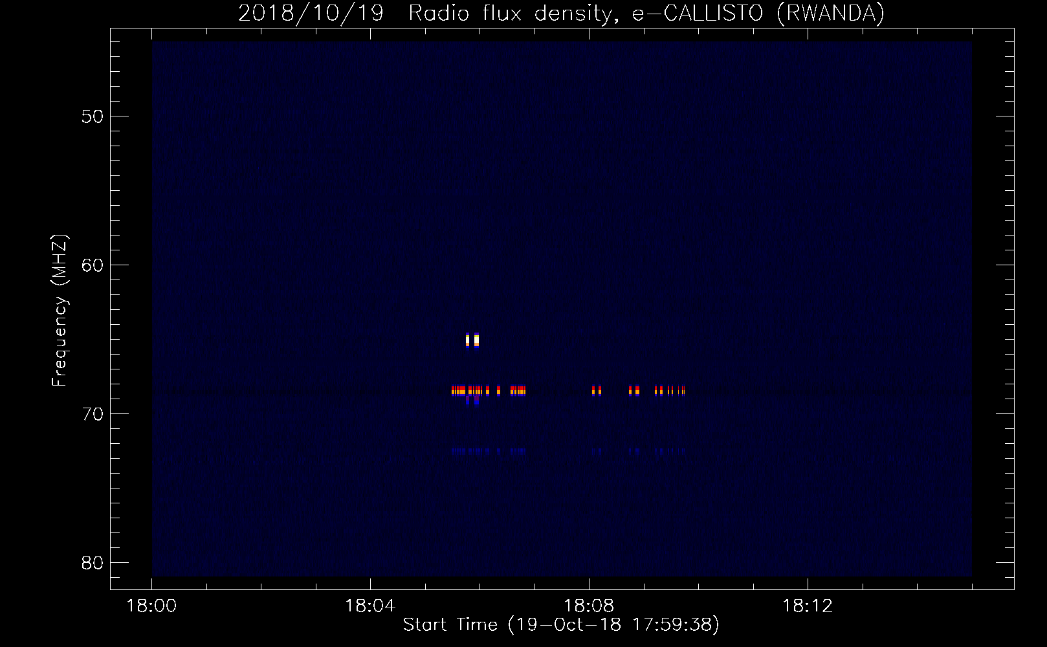
Task: Click the "18:04" time tick label
Action: (370, 606)
